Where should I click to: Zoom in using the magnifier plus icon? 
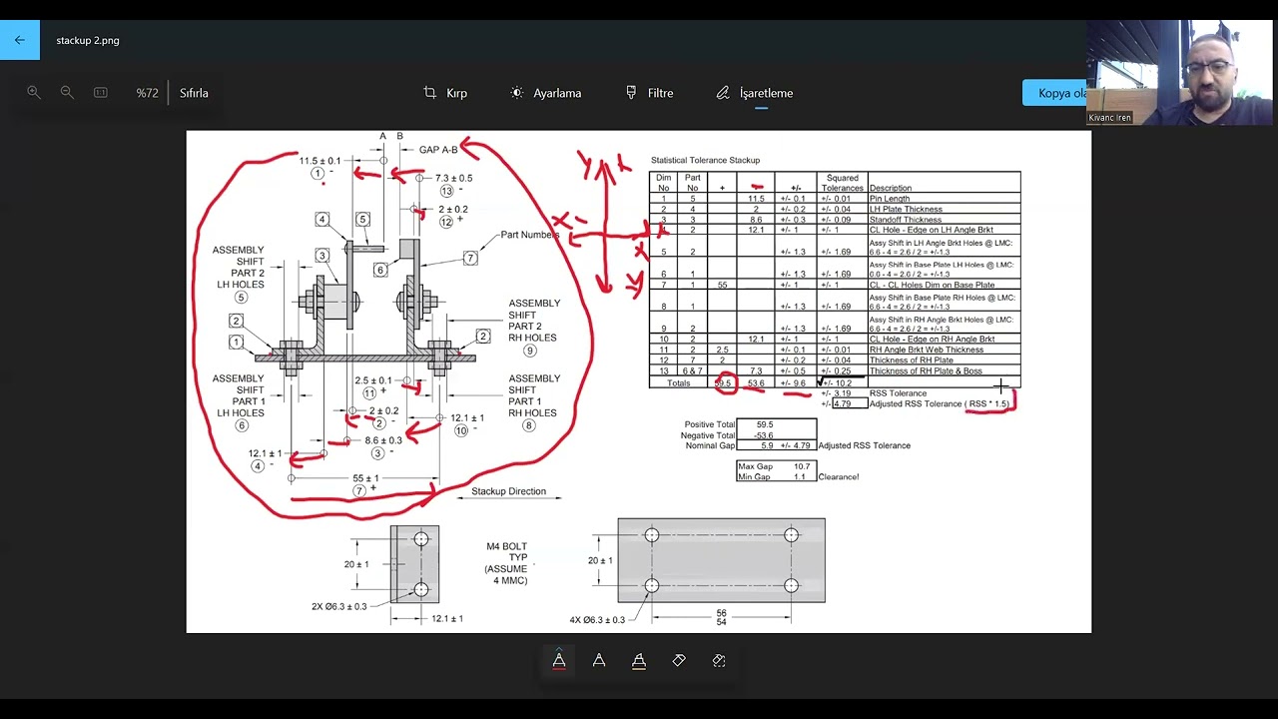(34, 92)
